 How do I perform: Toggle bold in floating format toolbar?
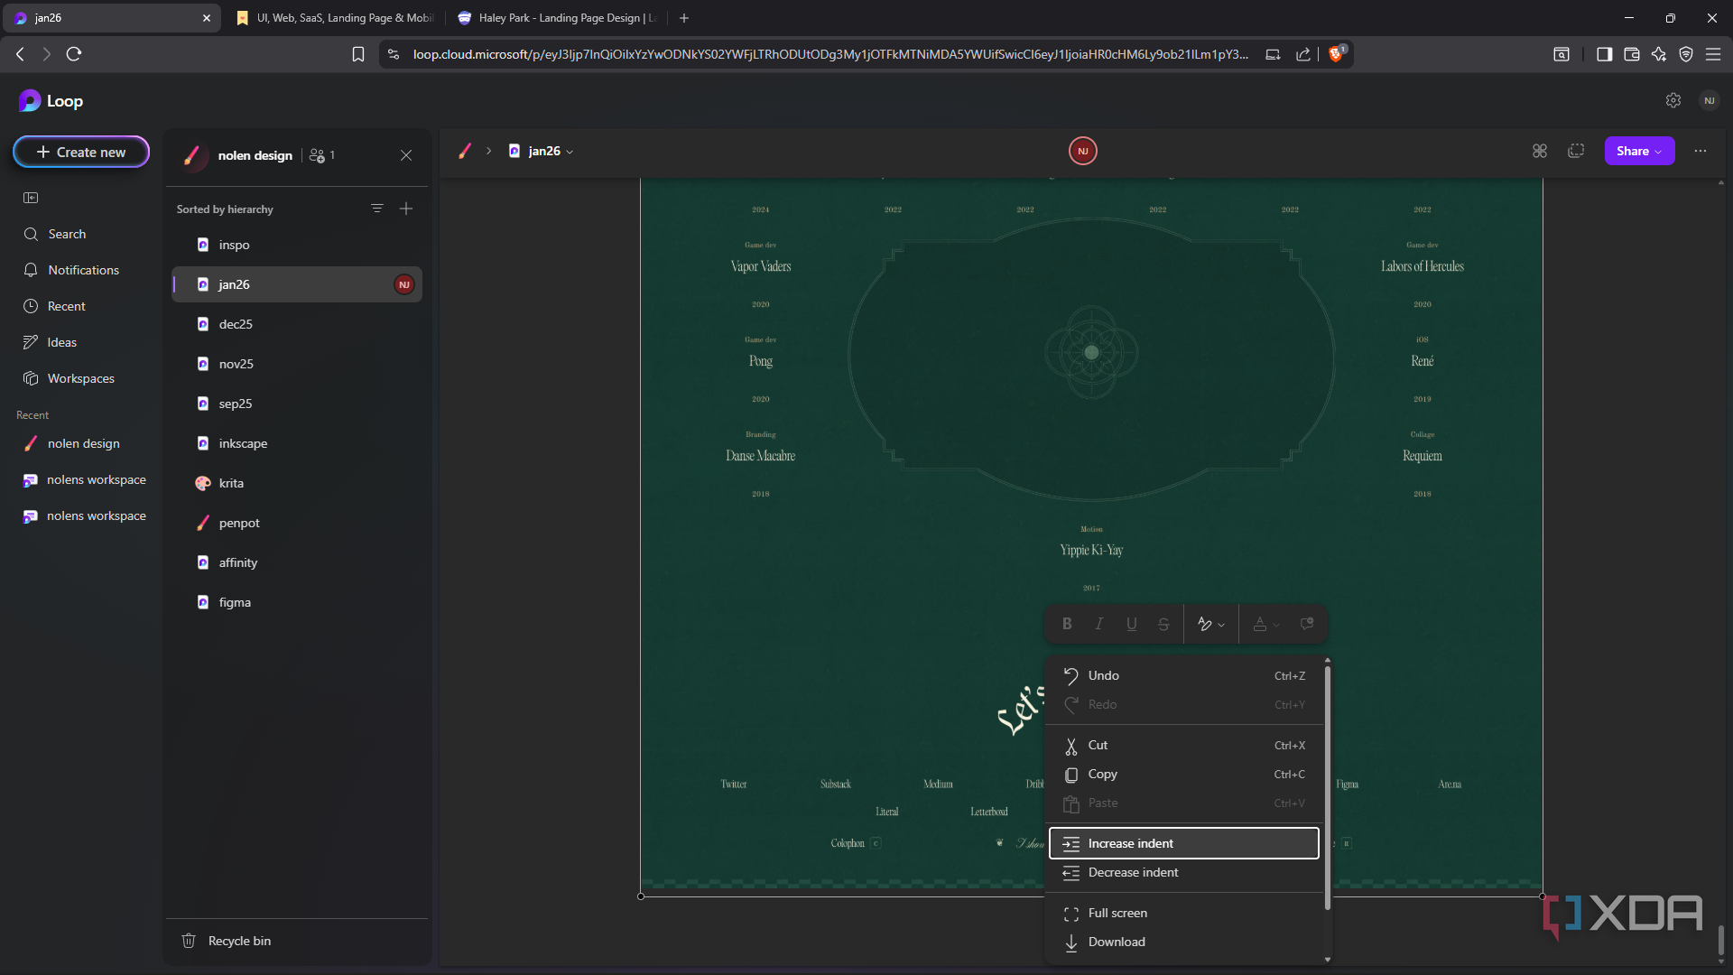click(x=1067, y=624)
